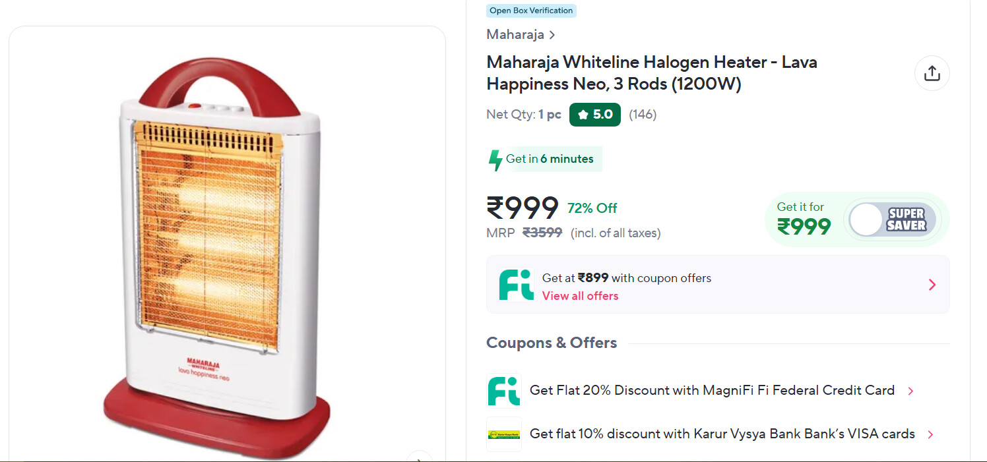The image size is (987, 462).
Task: Click the Fi logo beside coupon offers
Action: (x=516, y=285)
